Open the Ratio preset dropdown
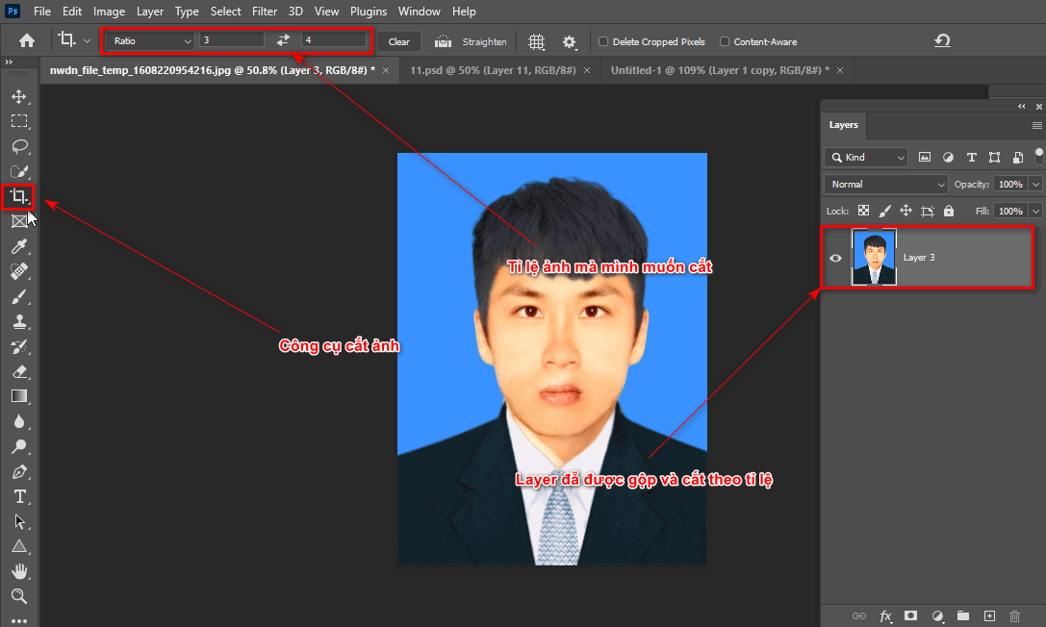The height and width of the screenshot is (627, 1046). [147, 40]
